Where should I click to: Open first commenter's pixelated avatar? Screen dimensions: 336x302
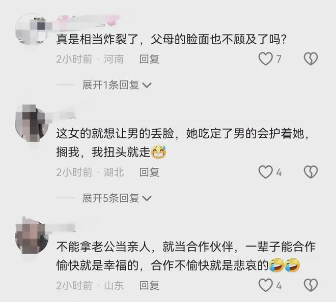(32, 29)
